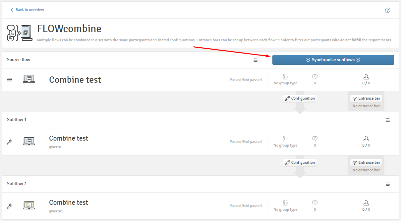The width and height of the screenshot is (401, 221).
Task: Click source flow participants person icon
Action: click(366, 77)
